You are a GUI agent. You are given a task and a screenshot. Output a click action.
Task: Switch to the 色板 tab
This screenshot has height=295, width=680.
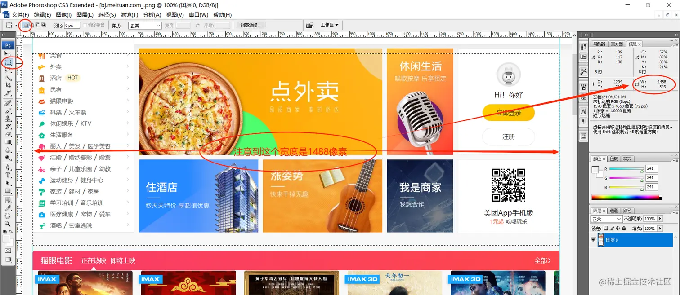pos(613,159)
